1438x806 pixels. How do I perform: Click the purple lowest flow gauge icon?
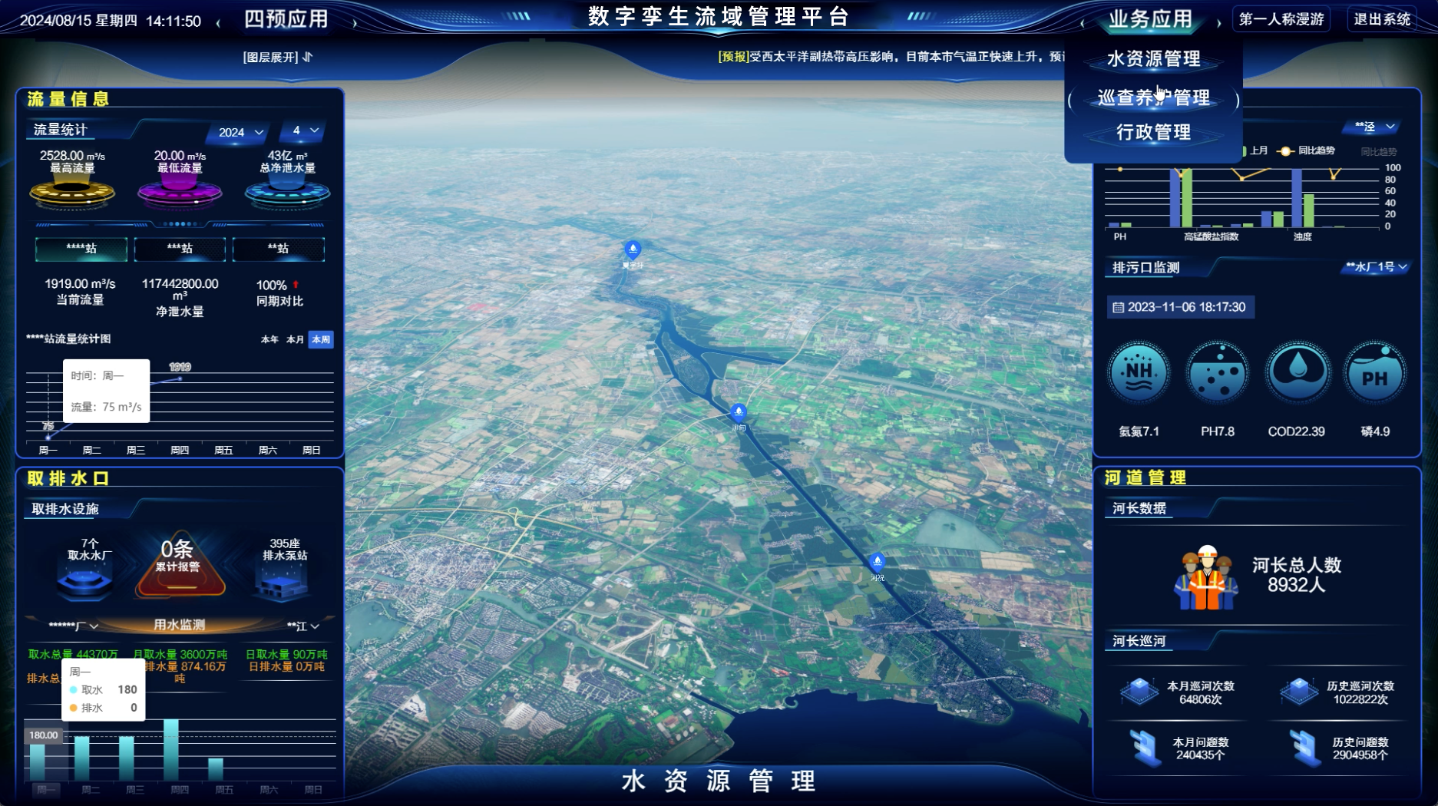pos(180,192)
